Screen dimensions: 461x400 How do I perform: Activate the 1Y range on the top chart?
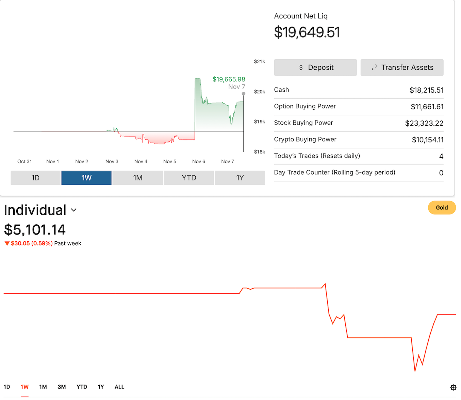pos(240,178)
